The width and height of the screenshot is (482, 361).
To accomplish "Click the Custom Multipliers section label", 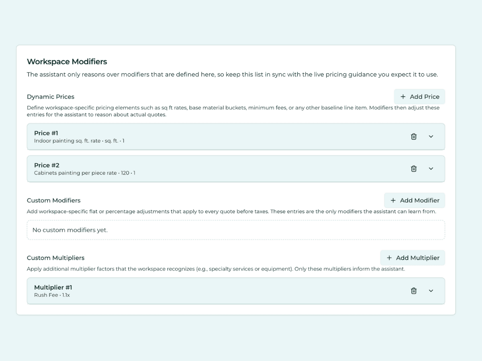I will (55, 258).
